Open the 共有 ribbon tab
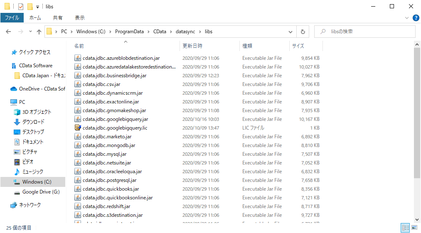The height and width of the screenshot is (233, 421). pos(57,18)
